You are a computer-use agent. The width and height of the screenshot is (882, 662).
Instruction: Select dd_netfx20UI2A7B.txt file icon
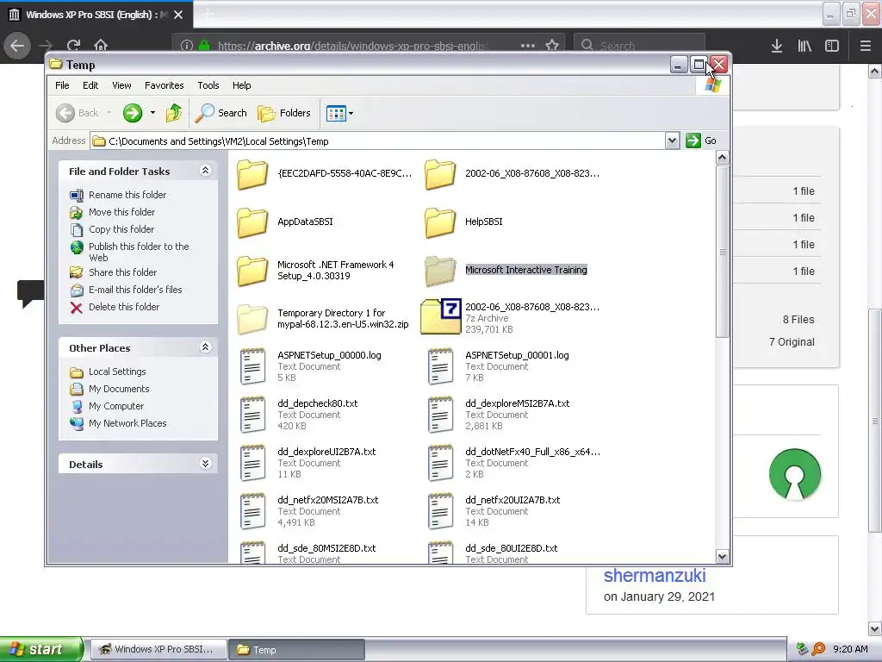coord(440,511)
